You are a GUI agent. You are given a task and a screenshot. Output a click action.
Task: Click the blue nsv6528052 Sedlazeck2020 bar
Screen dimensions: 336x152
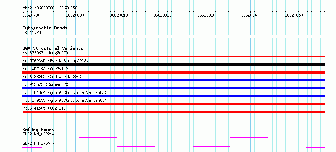click(x=174, y=80)
